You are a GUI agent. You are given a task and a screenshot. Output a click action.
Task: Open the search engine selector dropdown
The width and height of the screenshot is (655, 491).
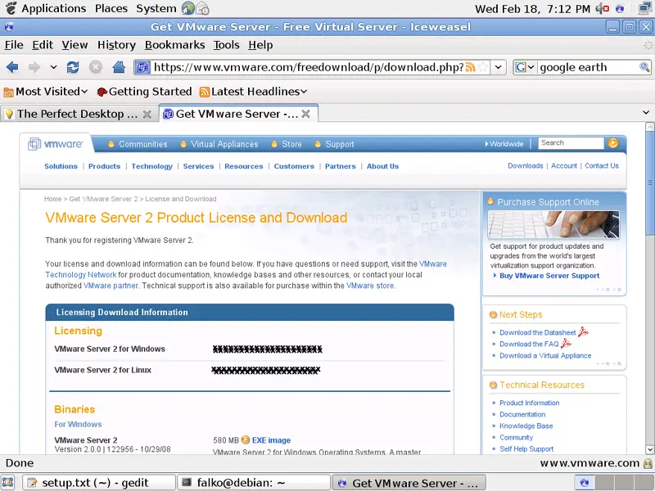click(x=524, y=67)
